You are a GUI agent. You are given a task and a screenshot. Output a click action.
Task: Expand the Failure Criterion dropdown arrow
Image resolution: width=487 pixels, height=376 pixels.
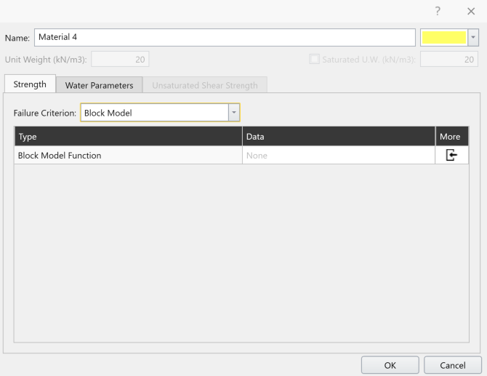(234, 113)
